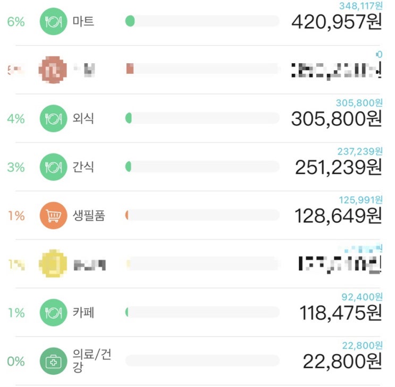Click the 251,239원 amount for 간식
The image size is (395, 387).
[x=338, y=167]
